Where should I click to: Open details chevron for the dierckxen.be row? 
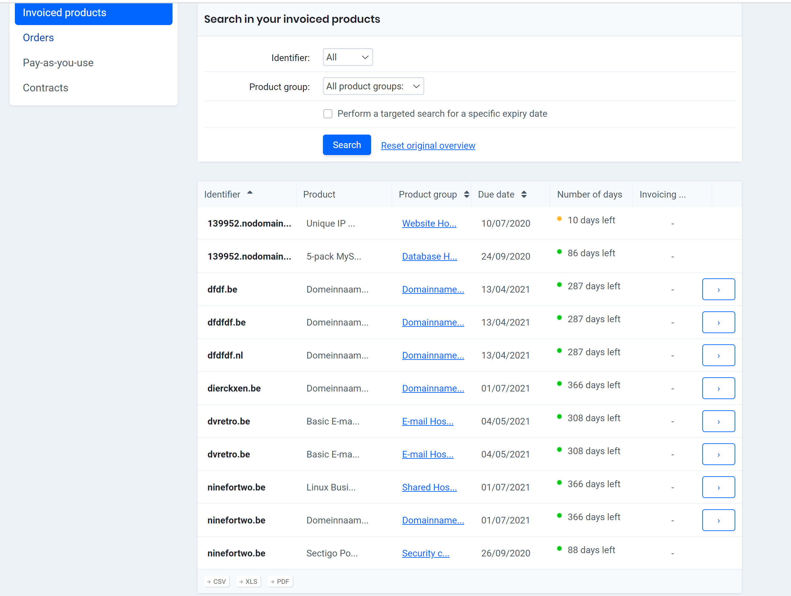pyautogui.click(x=719, y=388)
